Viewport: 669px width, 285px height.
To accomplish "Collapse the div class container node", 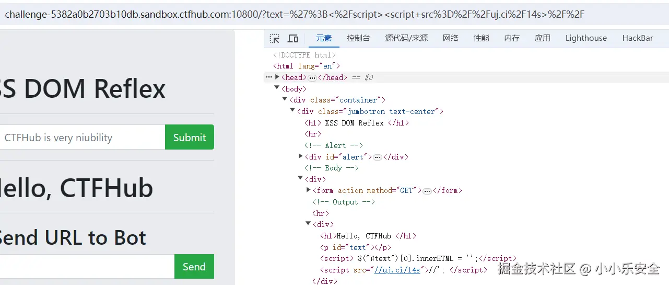I will click(285, 99).
